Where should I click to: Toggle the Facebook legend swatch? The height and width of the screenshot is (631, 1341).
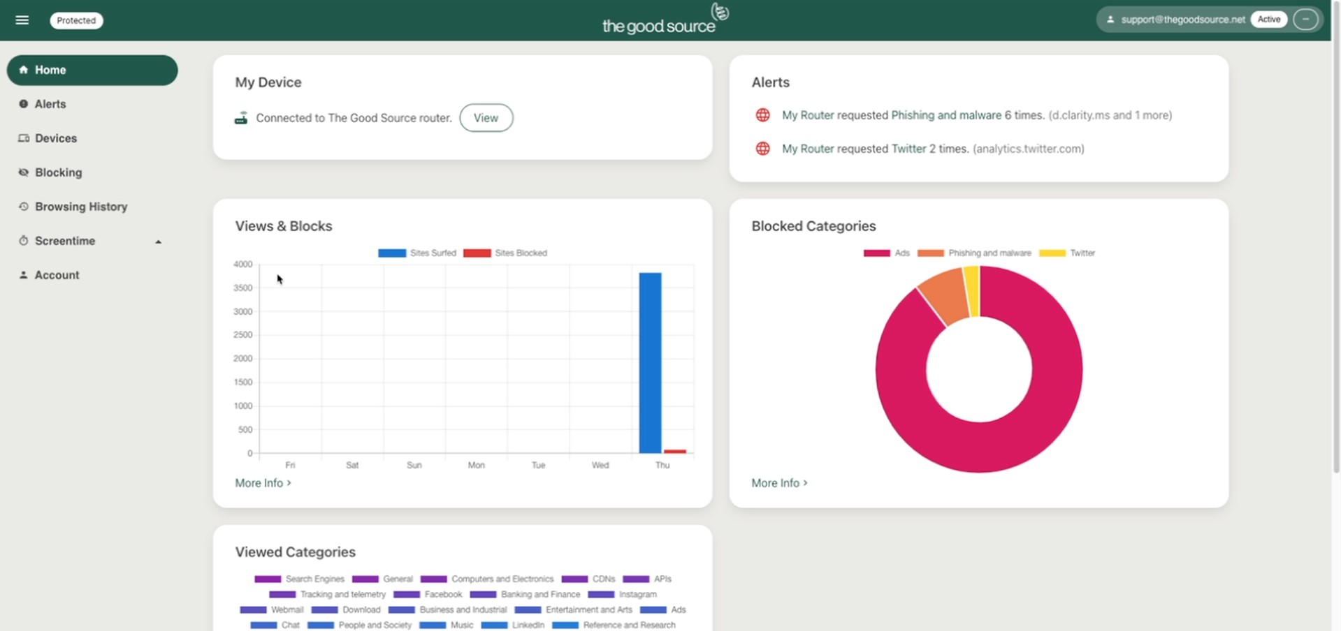point(407,595)
